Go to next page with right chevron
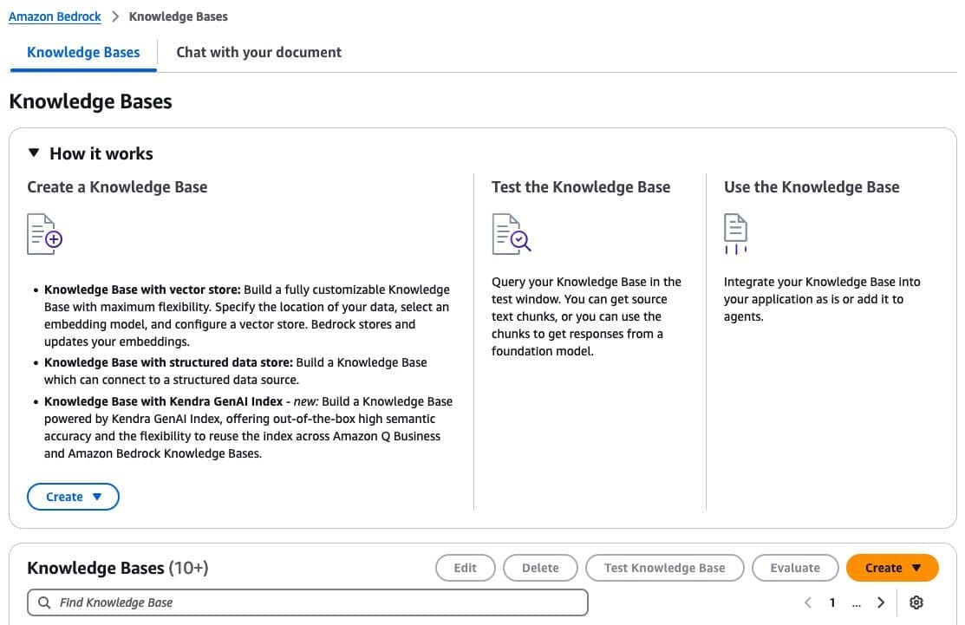The height and width of the screenshot is (625, 965). pyautogui.click(x=881, y=602)
